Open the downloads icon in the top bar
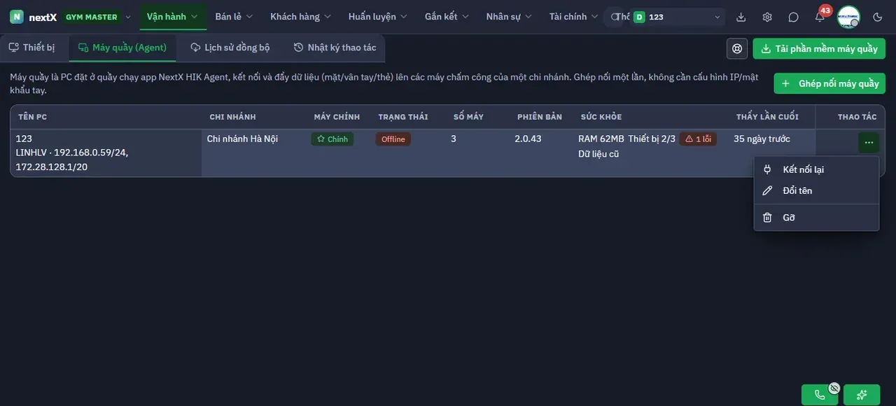896x406 pixels. click(x=741, y=17)
